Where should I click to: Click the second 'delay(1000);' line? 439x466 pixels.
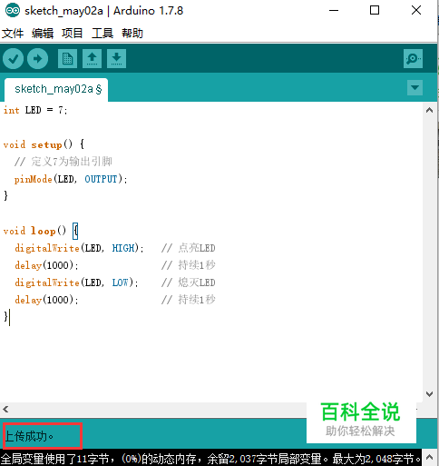tap(46, 300)
